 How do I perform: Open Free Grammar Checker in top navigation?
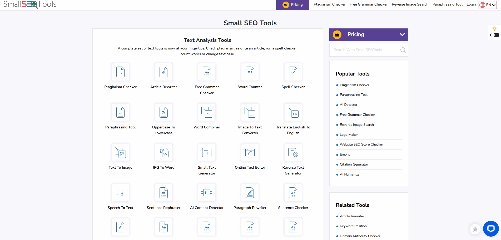(369, 4)
